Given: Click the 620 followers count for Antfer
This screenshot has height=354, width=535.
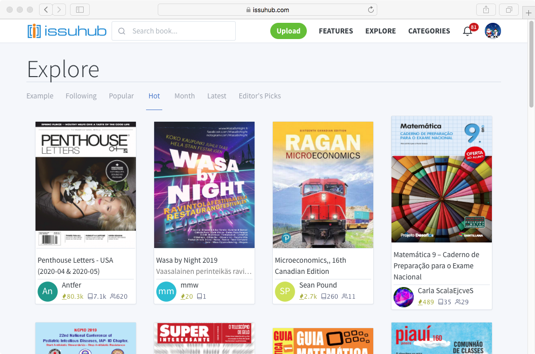Looking at the screenshot, I should tap(119, 296).
